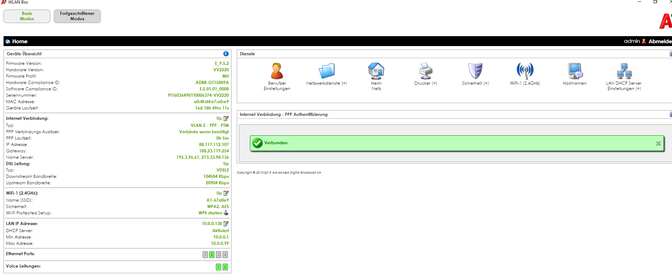The image size is (672, 275).
Task: Select Upstream Bandbreite 20904 Kbps
Action: (217, 183)
